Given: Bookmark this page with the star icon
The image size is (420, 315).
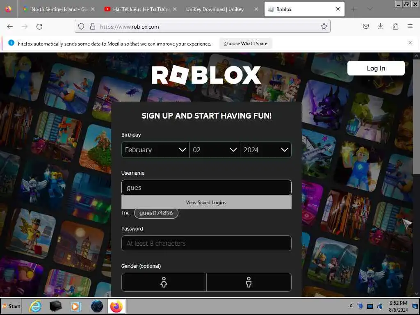Looking at the screenshot, I should 324,26.
